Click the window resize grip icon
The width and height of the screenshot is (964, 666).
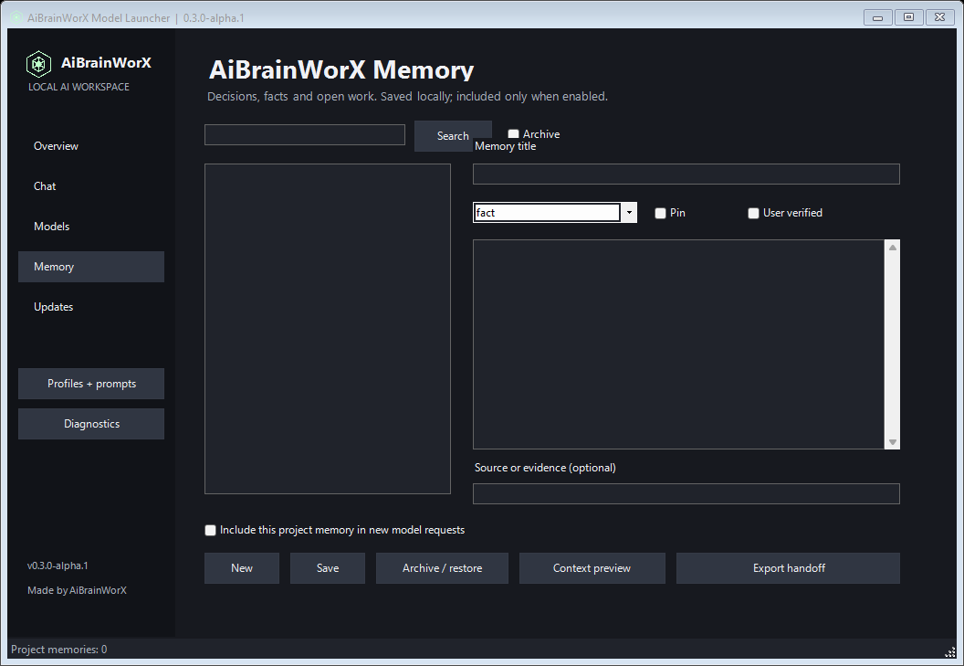tap(950, 652)
